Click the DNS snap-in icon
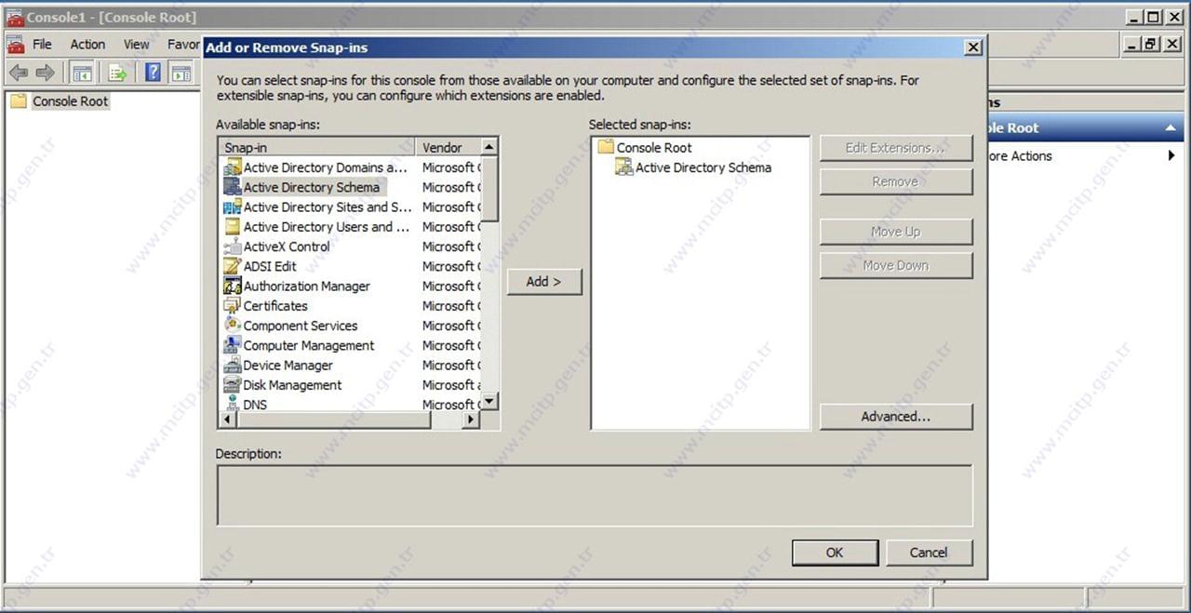Image resolution: width=1191 pixels, height=613 pixels. coord(233,404)
